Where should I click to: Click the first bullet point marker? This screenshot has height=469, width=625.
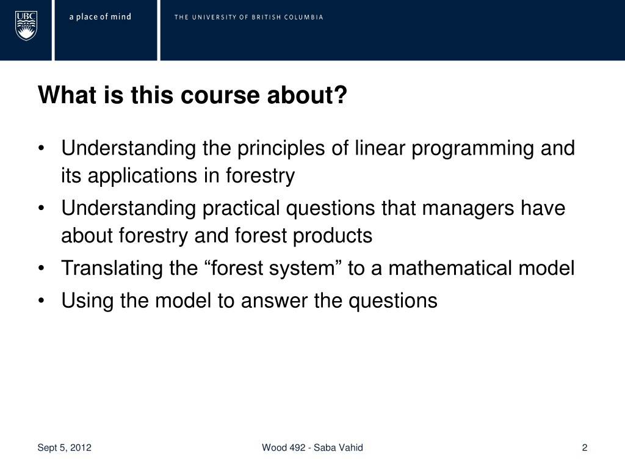41,148
